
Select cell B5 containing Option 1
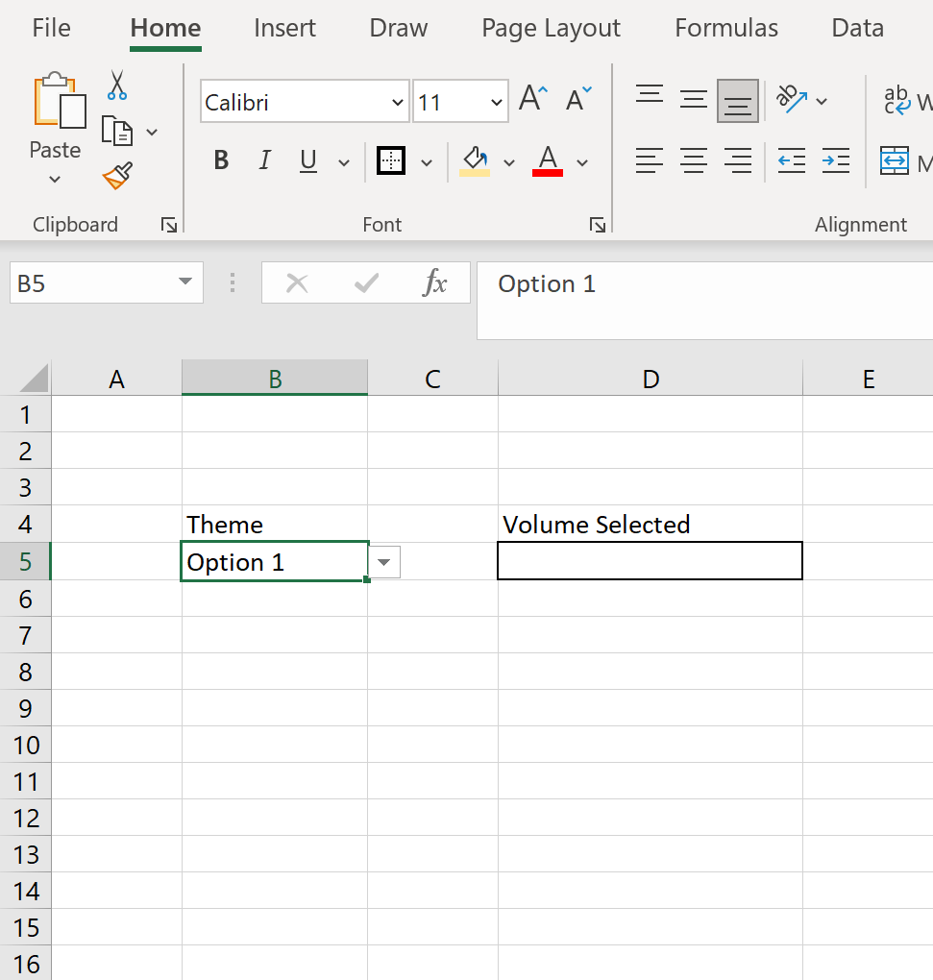(275, 561)
